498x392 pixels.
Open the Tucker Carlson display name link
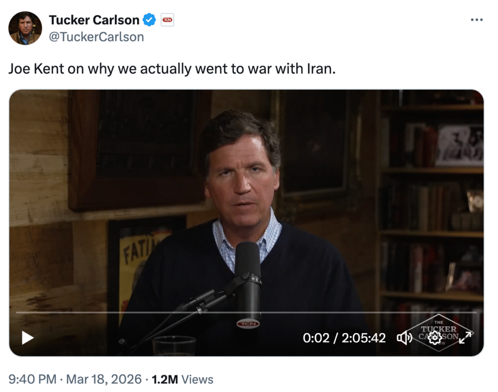[94, 20]
